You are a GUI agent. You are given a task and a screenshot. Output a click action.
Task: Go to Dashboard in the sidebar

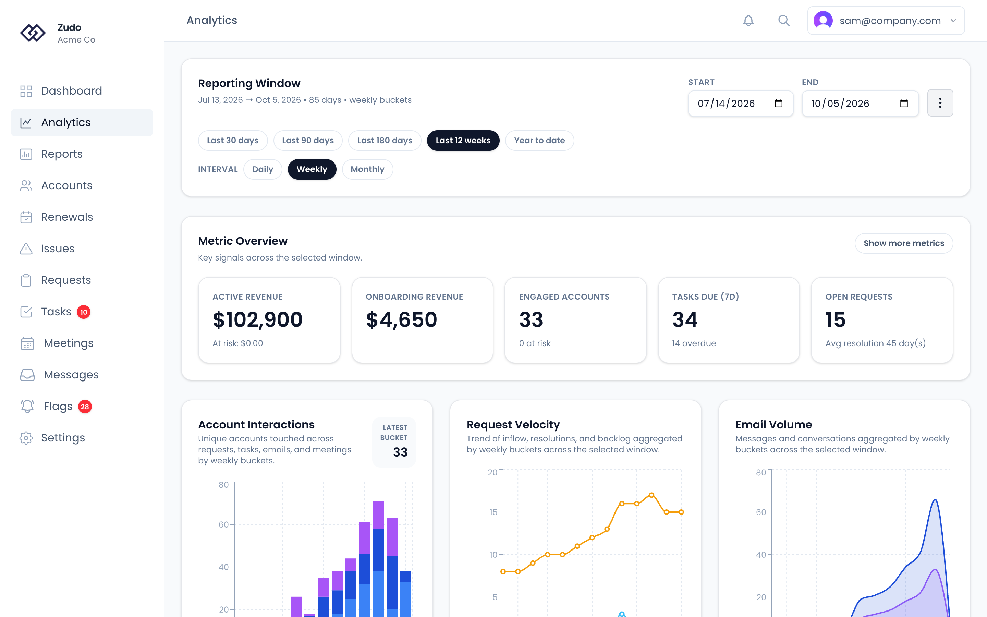click(x=82, y=91)
